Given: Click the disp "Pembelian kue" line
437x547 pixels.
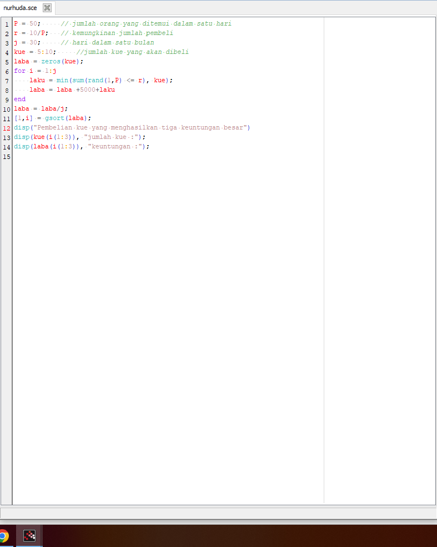Looking at the screenshot, I should pos(132,128).
